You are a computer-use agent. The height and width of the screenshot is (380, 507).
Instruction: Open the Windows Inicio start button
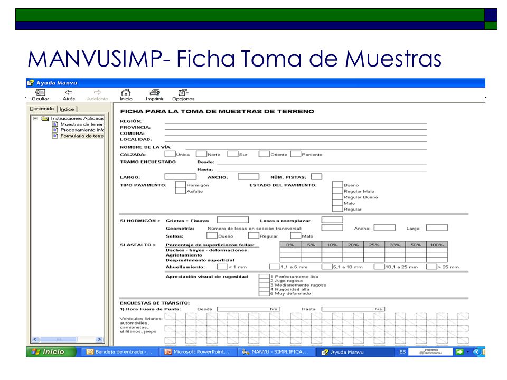tap(51, 351)
